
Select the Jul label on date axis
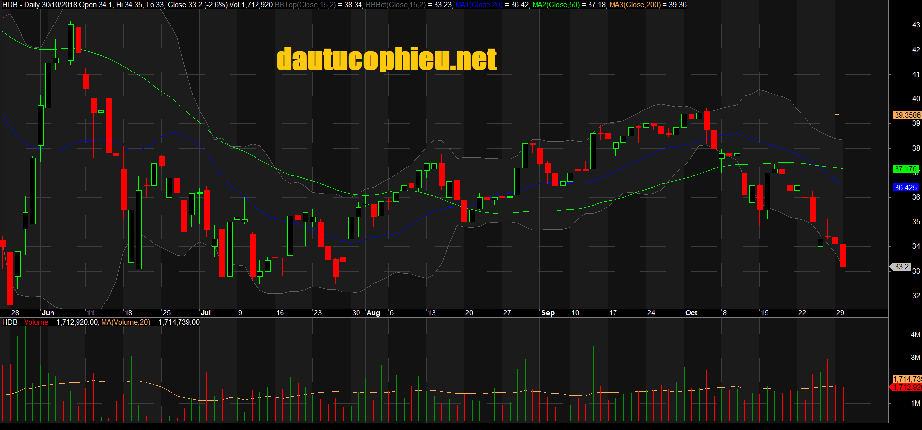205,313
